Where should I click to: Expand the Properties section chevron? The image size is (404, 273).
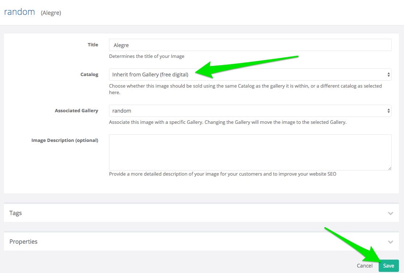[390, 242]
